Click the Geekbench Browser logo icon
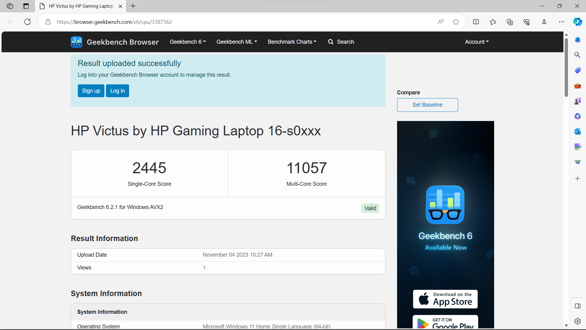586x330 pixels. [x=76, y=42]
